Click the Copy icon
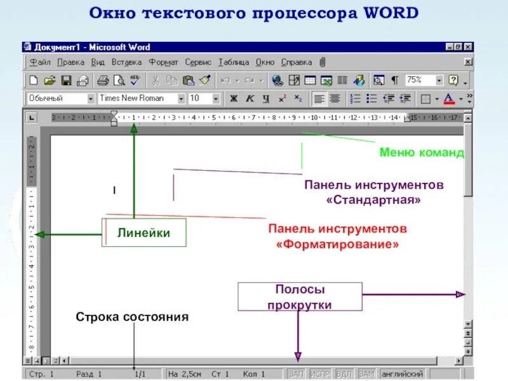 pyautogui.click(x=171, y=80)
